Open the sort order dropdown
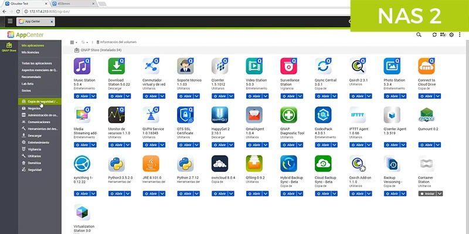Viewport: 469px width, 234px height. [x=84, y=42]
